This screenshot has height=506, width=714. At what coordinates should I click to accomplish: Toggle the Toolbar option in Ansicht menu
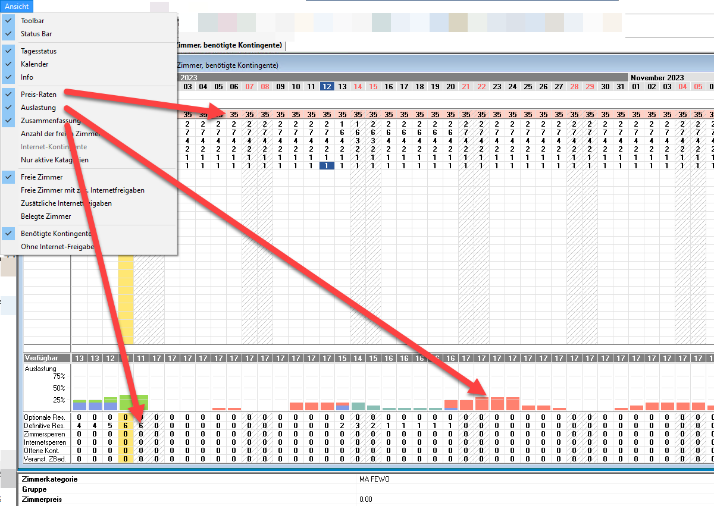32,21
